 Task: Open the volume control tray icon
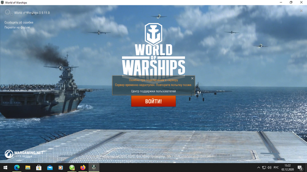click(x=269, y=168)
